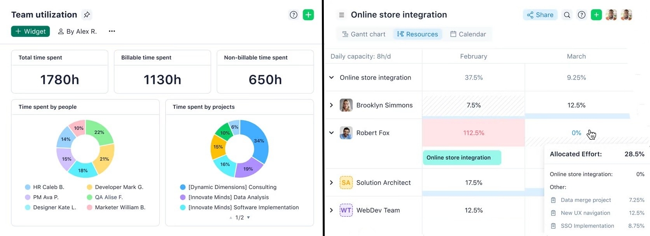Screen dimensions: 650x236
Task: Click green plus button in Team utilization
Action: point(308,15)
